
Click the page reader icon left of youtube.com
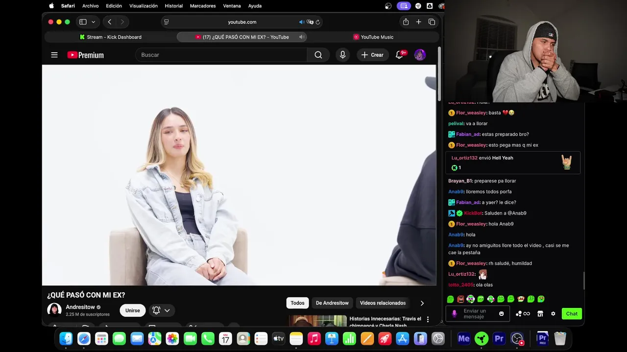pyautogui.click(x=167, y=22)
